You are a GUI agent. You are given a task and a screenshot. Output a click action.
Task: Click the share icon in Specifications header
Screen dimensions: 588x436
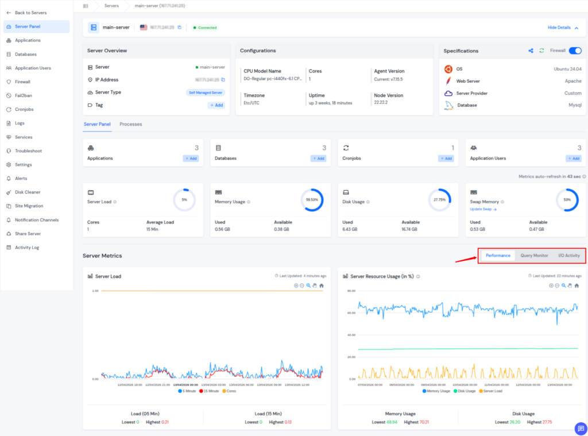click(x=532, y=51)
